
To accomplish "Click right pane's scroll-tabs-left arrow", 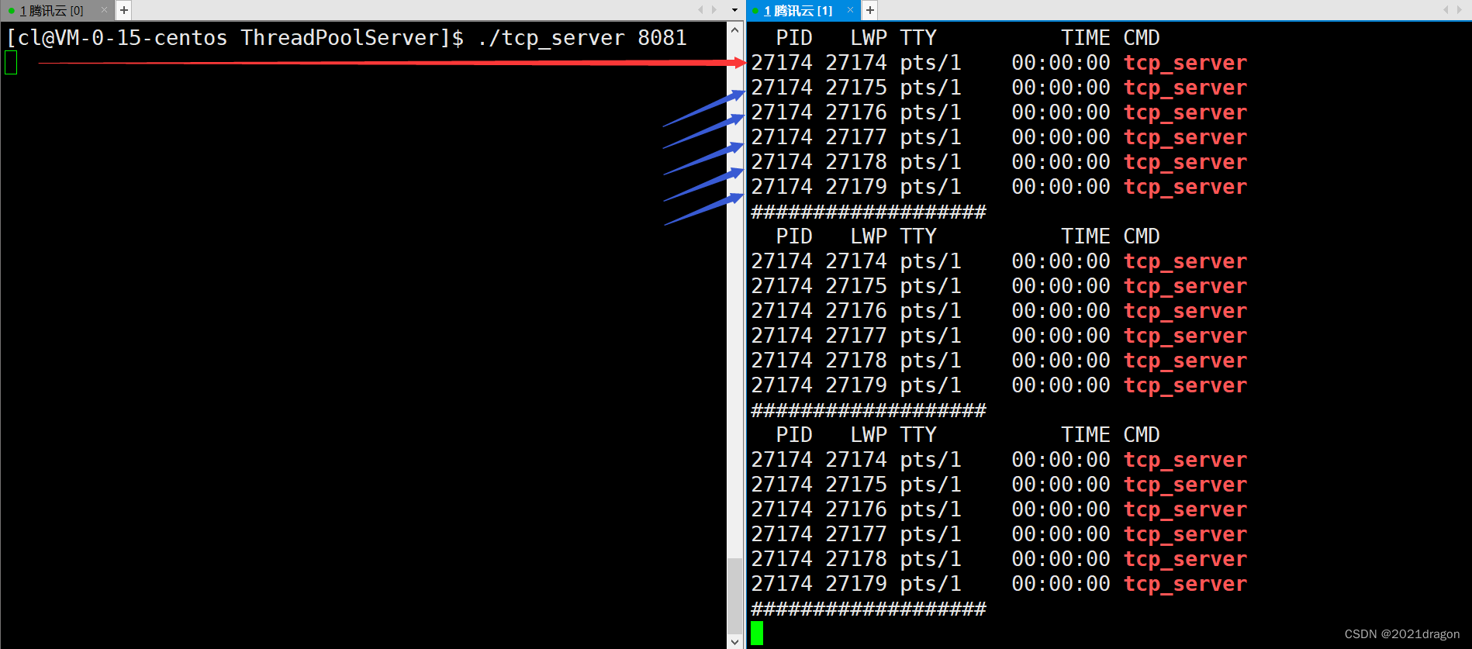I will pyautogui.click(x=1446, y=10).
